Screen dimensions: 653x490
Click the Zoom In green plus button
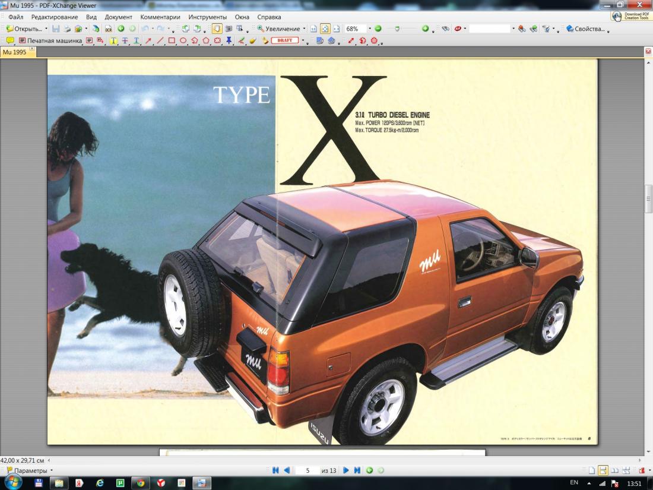(425, 29)
